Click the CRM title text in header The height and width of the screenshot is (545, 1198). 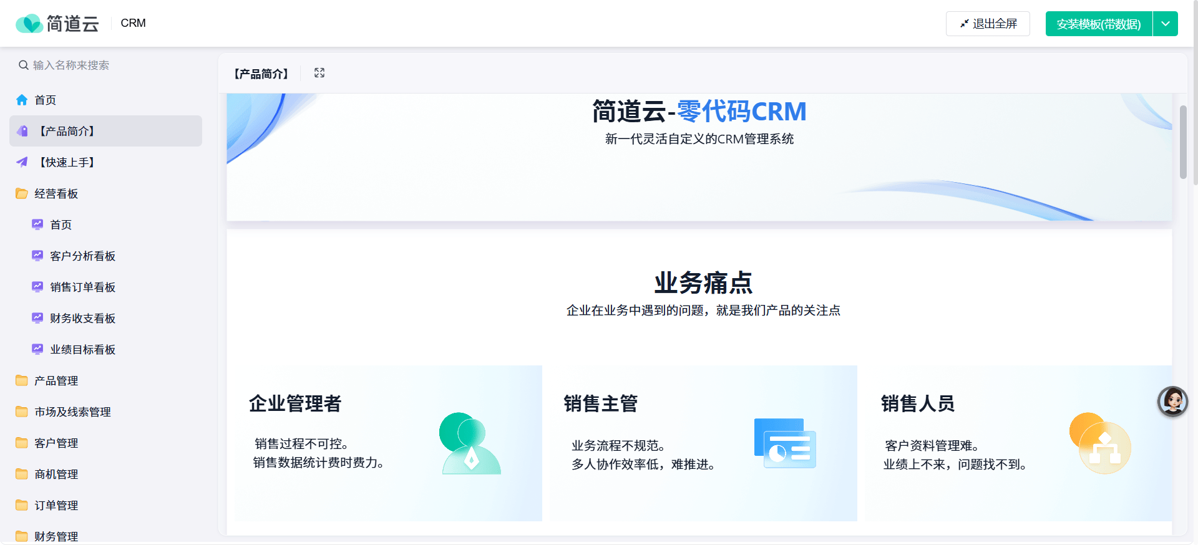[x=133, y=23]
